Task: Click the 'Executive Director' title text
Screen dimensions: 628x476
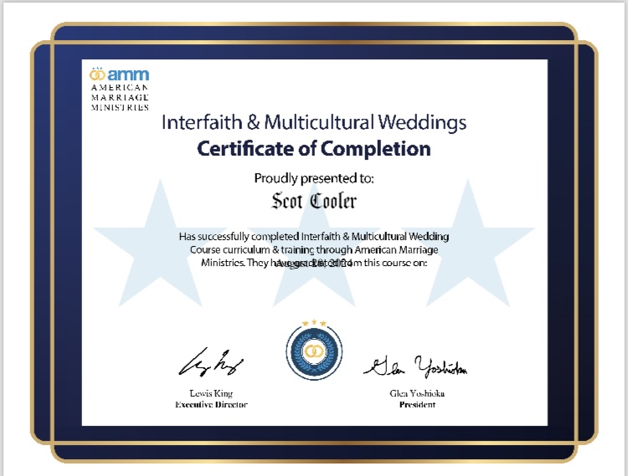Action: [211, 404]
